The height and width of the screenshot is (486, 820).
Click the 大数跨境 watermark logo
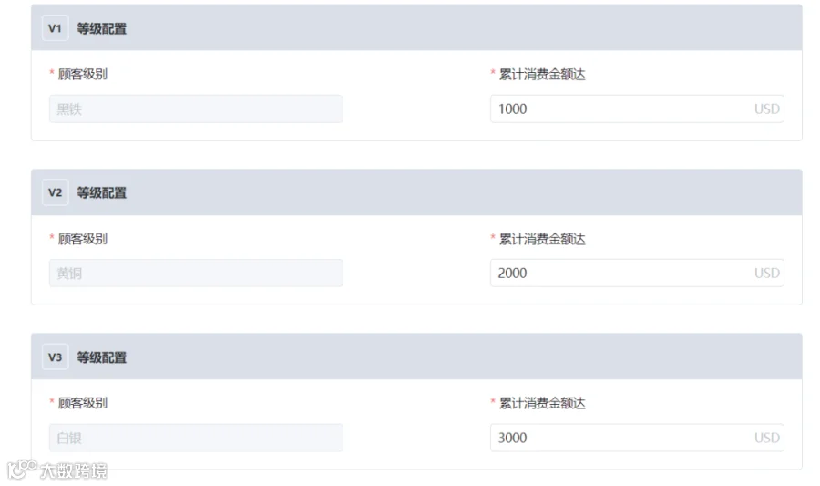57,470
